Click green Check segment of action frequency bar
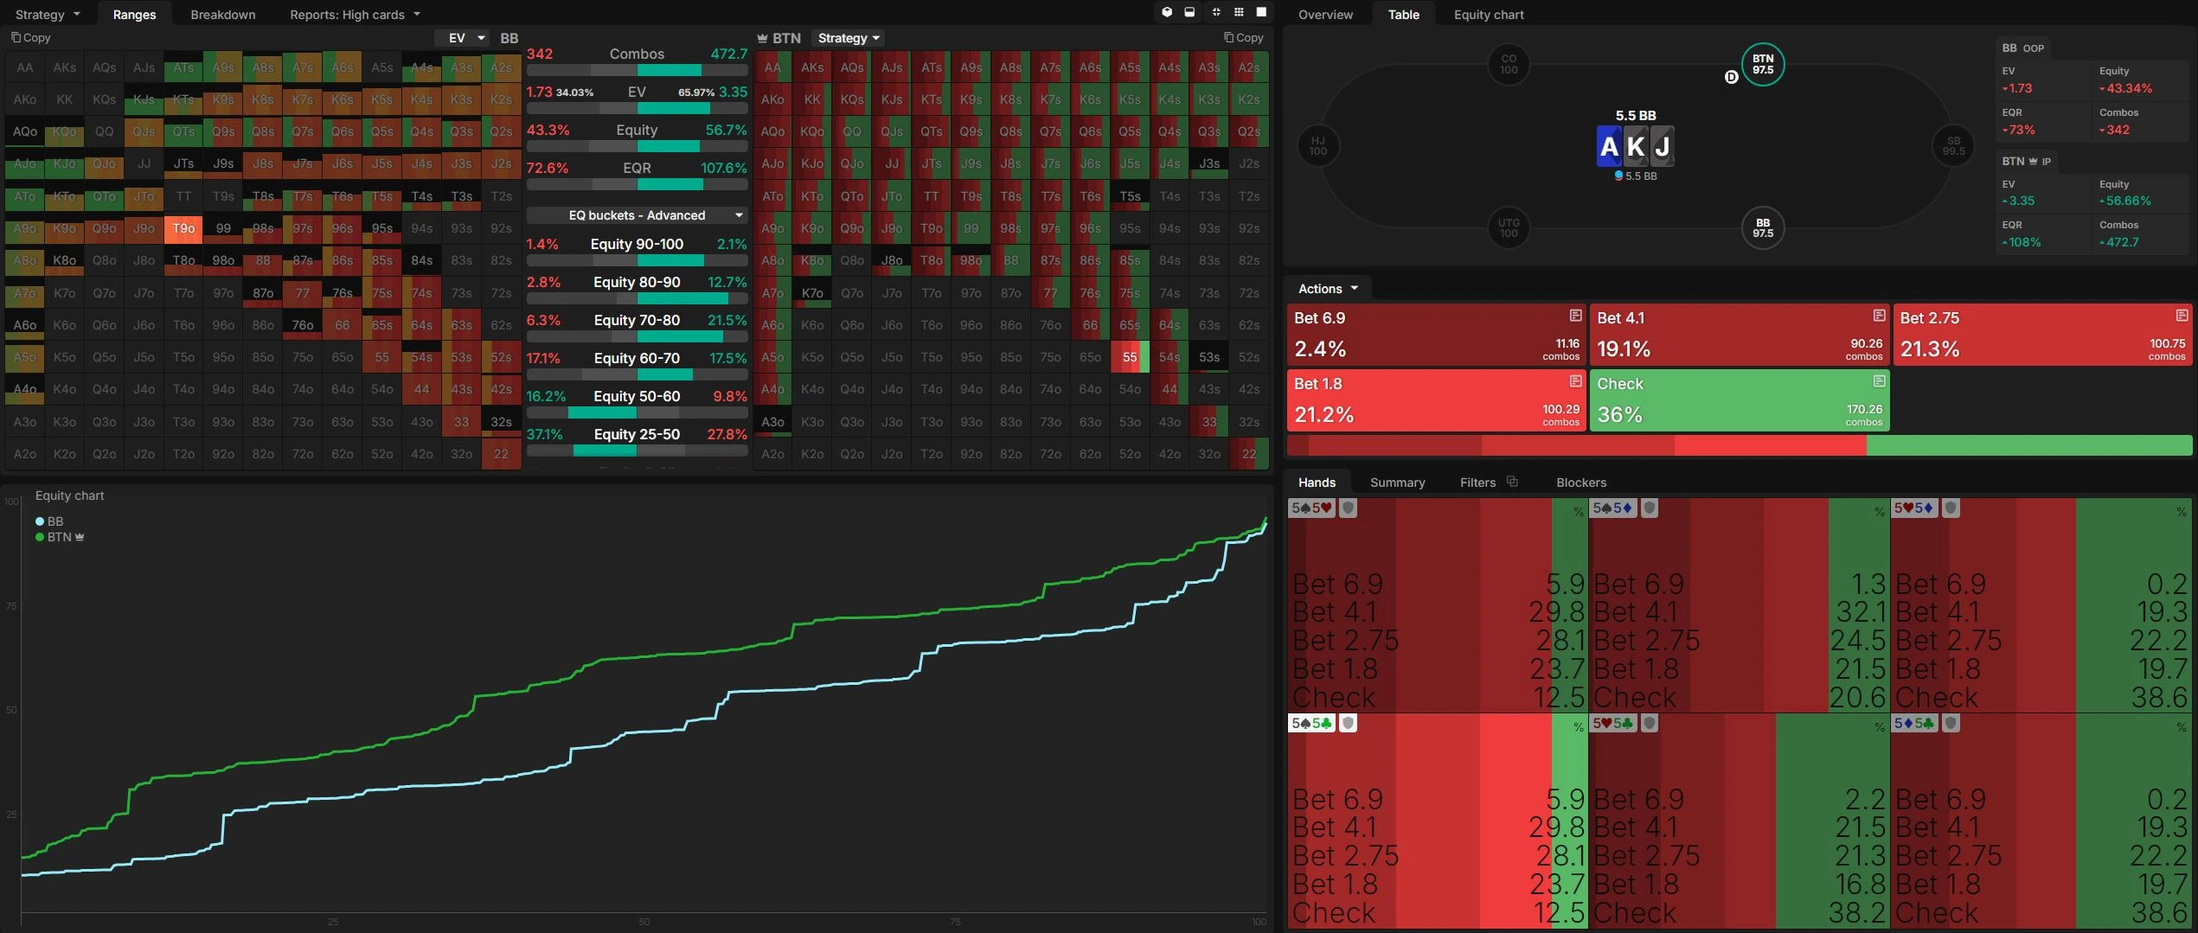2198x933 pixels. click(2029, 445)
